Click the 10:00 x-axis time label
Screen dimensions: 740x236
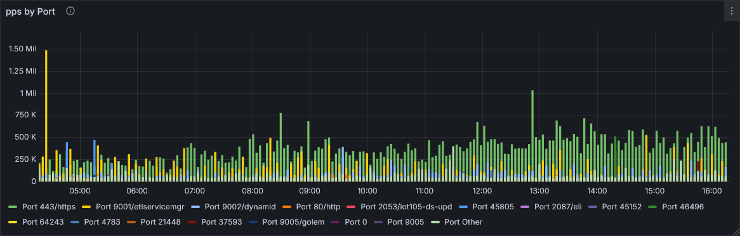click(x=367, y=191)
